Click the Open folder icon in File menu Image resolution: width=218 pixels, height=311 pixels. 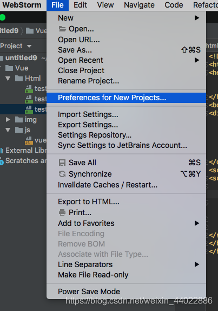click(62, 29)
